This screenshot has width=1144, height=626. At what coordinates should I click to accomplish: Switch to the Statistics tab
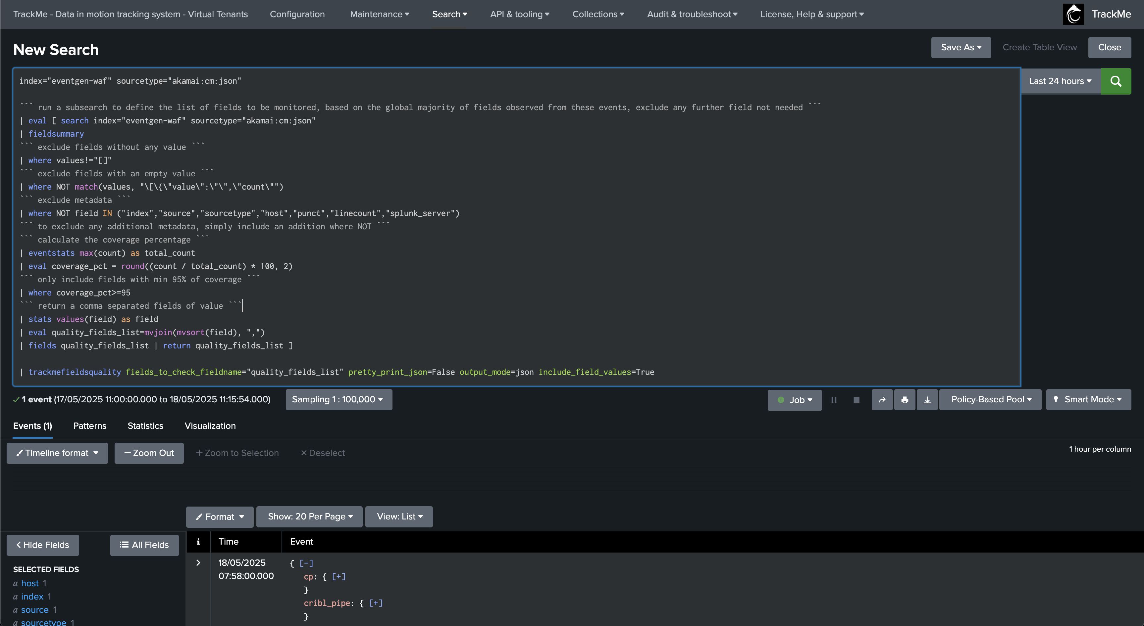(x=145, y=426)
